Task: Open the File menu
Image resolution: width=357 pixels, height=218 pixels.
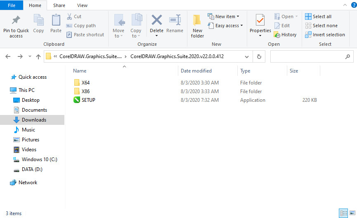Action: tap(12, 5)
